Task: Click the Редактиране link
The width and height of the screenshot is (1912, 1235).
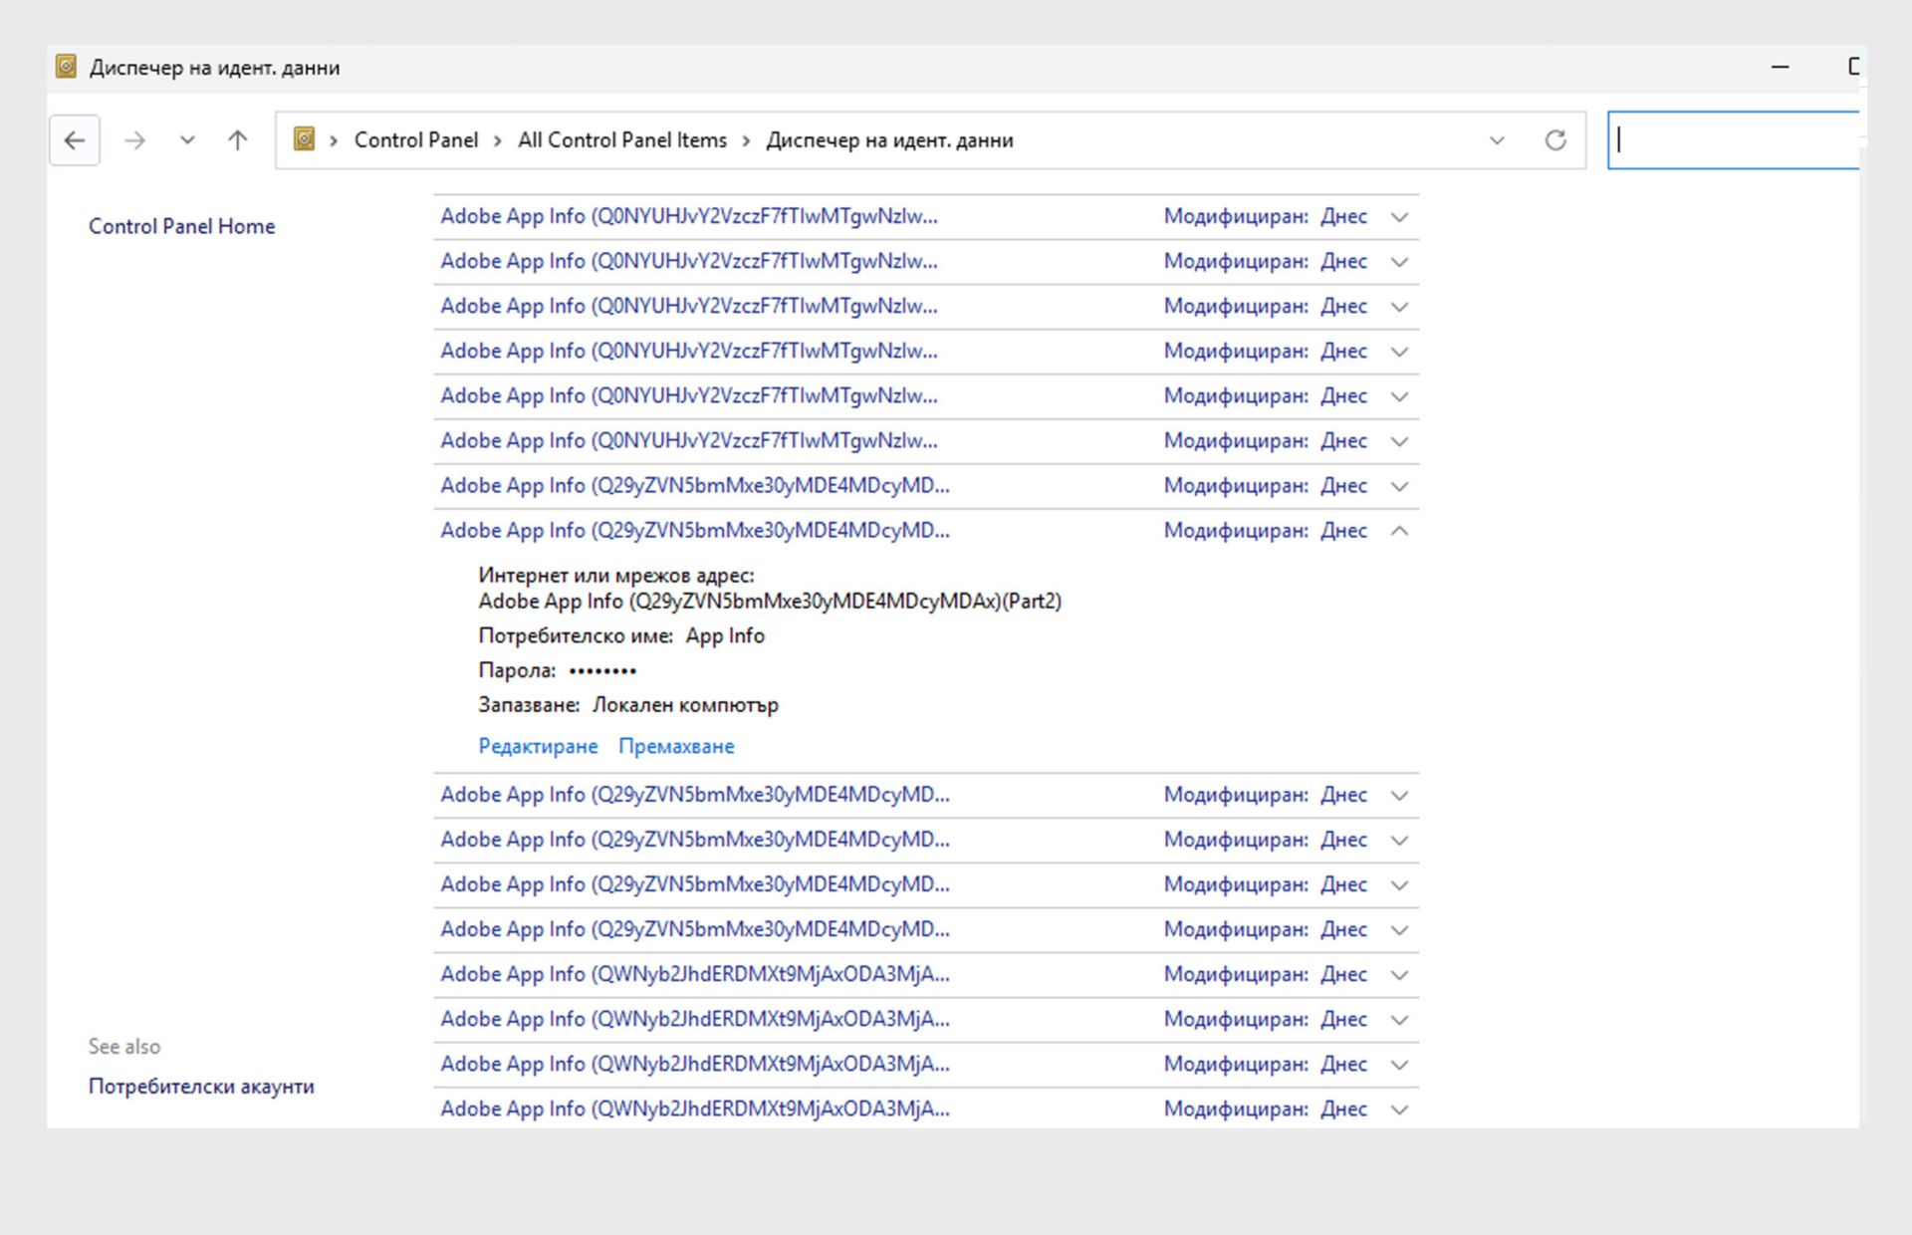Action: click(x=538, y=746)
